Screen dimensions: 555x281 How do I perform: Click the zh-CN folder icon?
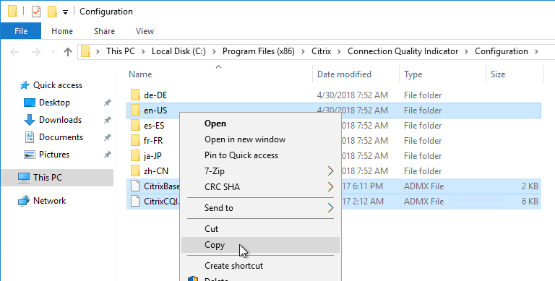[135, 171]
